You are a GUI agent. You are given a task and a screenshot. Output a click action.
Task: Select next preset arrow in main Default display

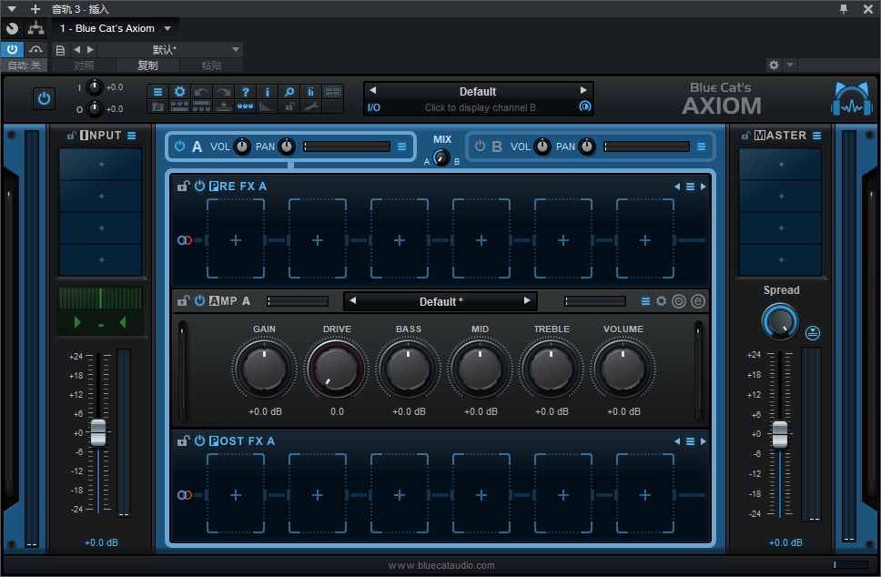tap(583, 90)
